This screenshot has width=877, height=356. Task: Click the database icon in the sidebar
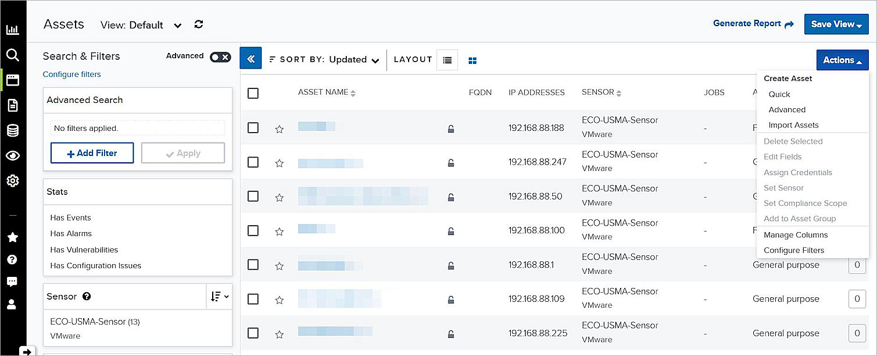(13, 130)
